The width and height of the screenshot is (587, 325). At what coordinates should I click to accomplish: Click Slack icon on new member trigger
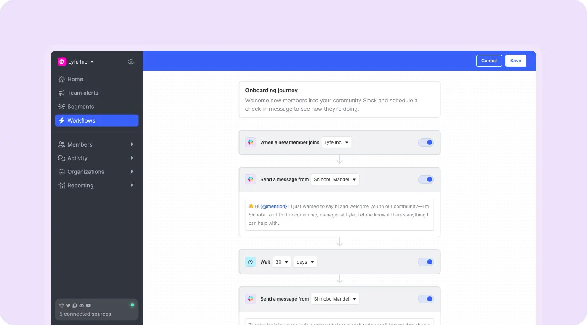(251, 142)
